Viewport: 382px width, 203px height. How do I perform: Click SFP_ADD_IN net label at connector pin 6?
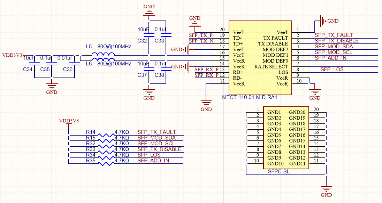pyautogui.click(x=330, y=58)
